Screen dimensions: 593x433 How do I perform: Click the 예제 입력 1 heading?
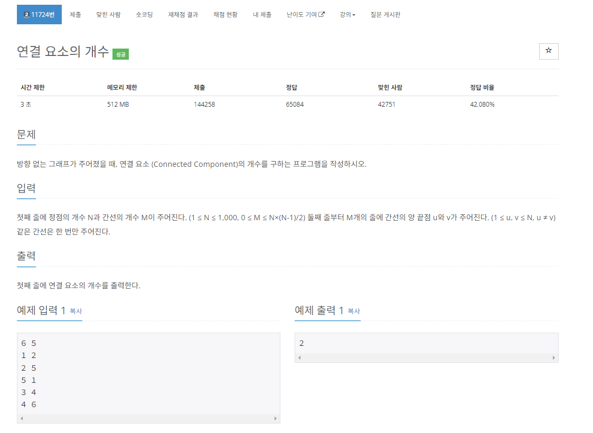(41, 310)
